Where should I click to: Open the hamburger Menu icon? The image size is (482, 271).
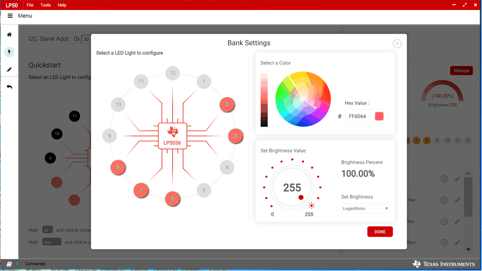[10, 16]
